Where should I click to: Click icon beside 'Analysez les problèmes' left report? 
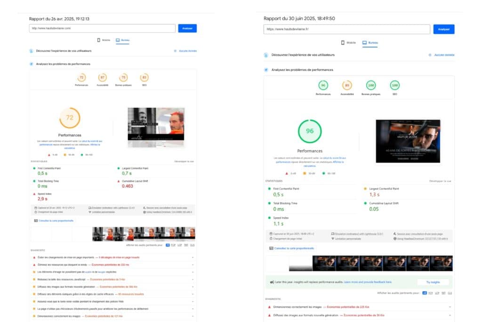point(31,64)
